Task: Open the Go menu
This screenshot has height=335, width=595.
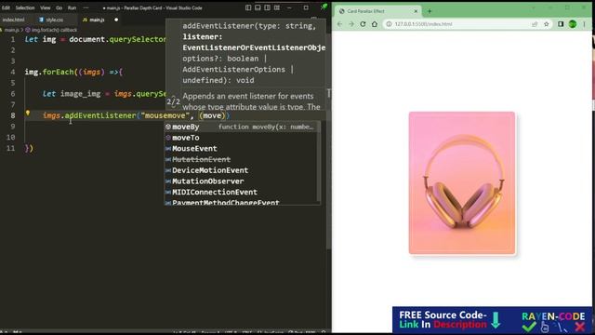Action: click(59, 7)
